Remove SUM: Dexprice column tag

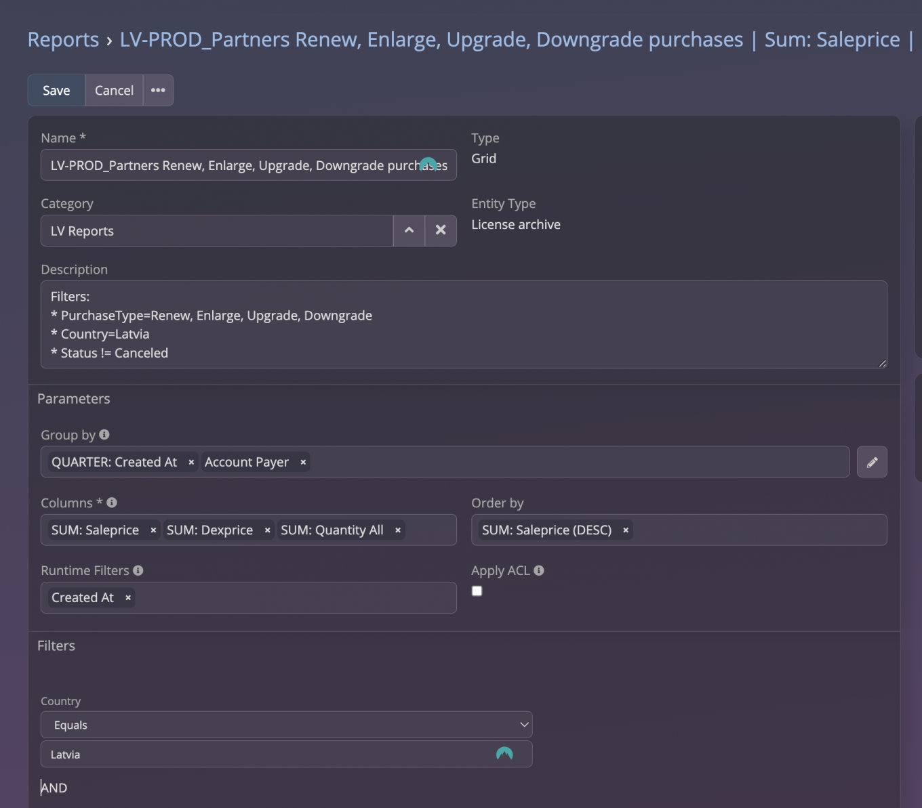(267, 530)
